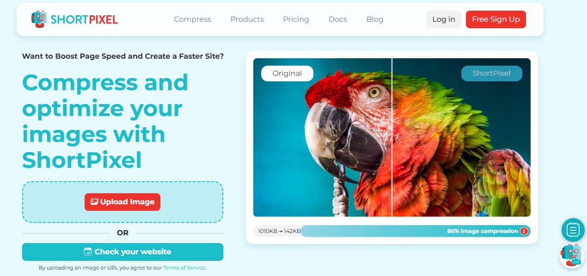Viewport: 587px width, 276px height.
Task: Click the ShortPixel robot logo icon
Action: pos(39,19)
